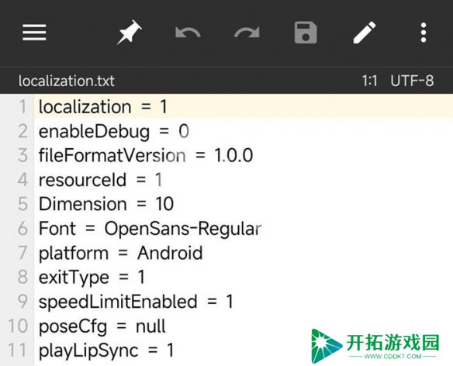The image size is (453, 366).
Task: Place cursor on enableDebug = 0 line
Action: [x=244, y=131]
